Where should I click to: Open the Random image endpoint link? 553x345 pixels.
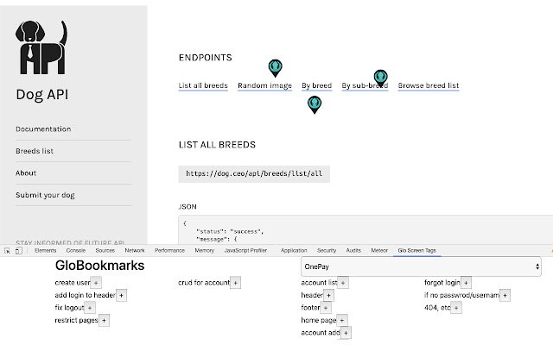pyautogui.click(x=265, y=85)
